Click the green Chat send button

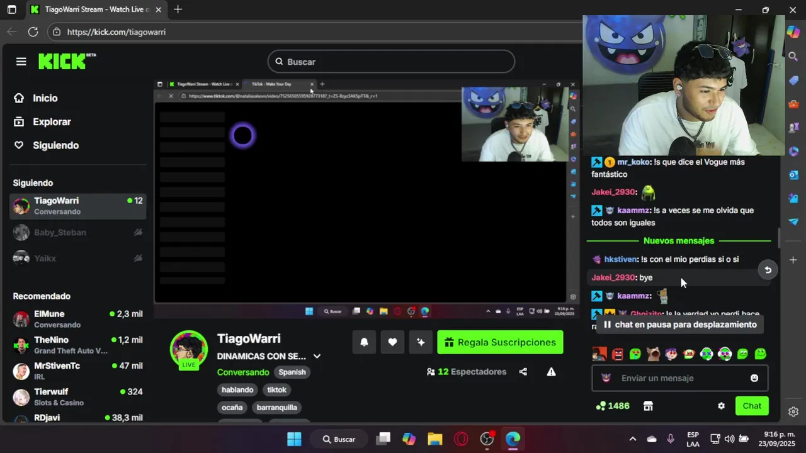[752, 406]
